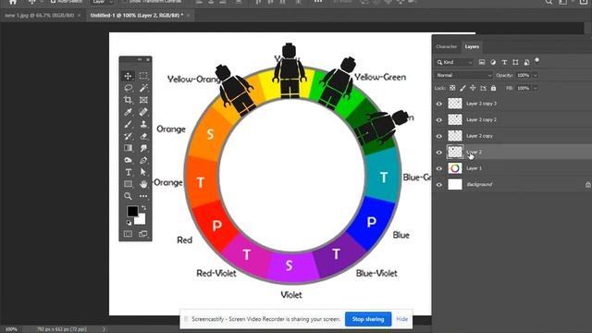The image size is (592, 333).
Task: Lock all layer attributes
Action: coord(493,88)
